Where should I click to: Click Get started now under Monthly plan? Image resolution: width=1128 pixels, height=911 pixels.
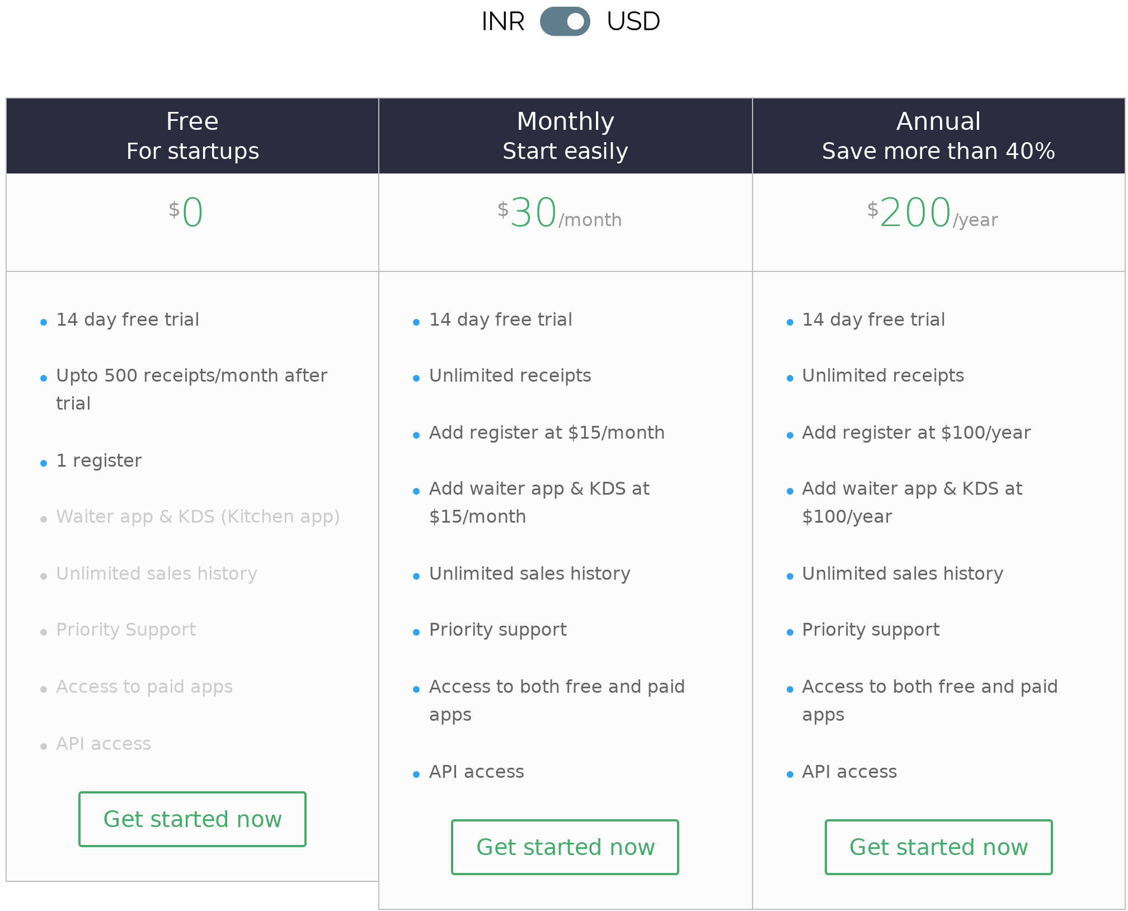(565, 847)
